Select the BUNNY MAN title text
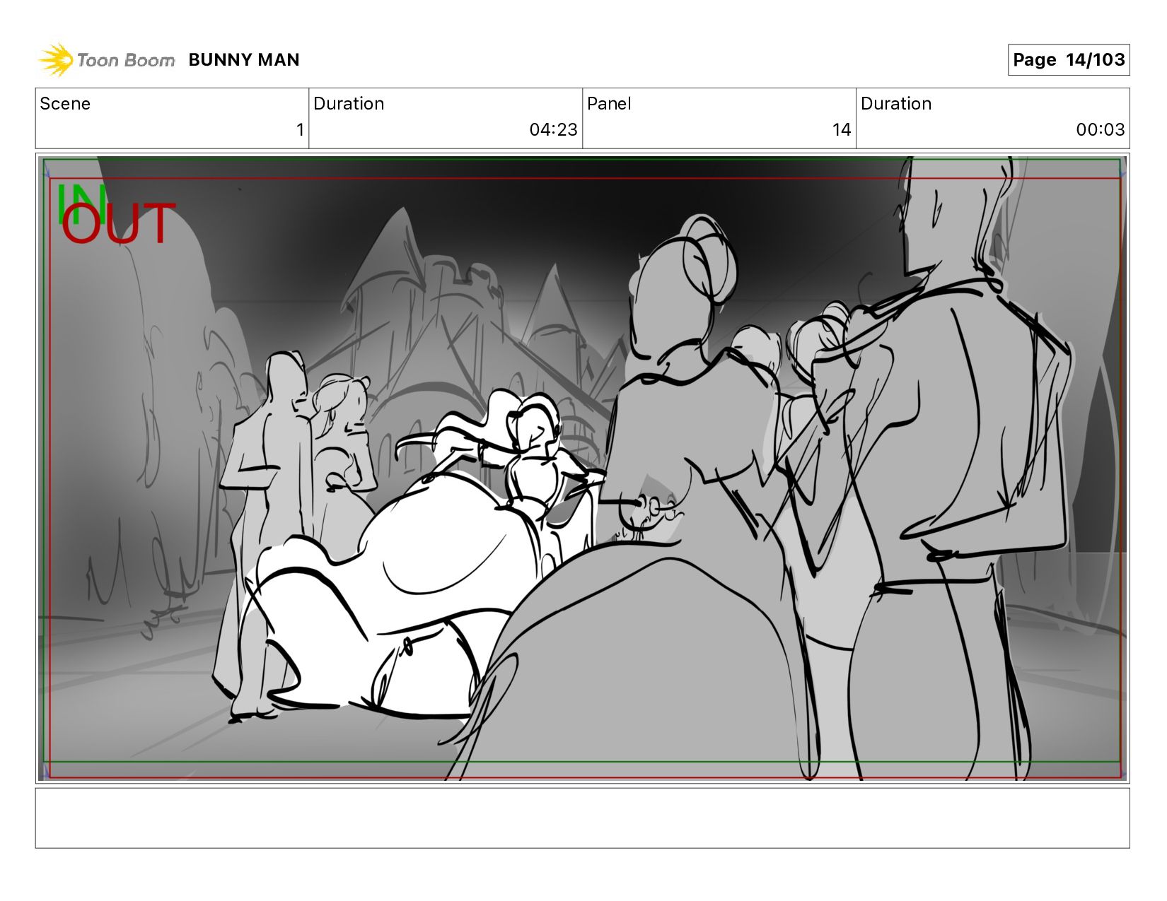 [244, 60]
